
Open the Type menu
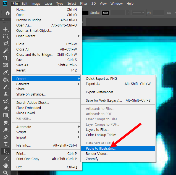pyautogui.click(x=60, y=4)
